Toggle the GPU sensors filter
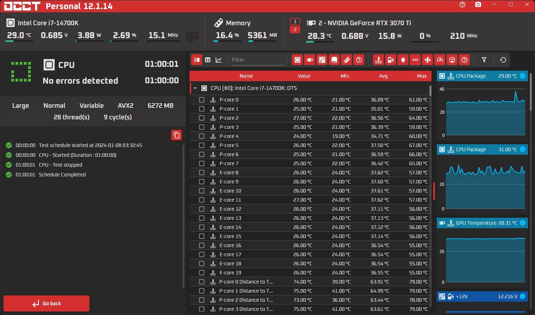The height and width of the screenshot is (315, 535). point(310,60)
